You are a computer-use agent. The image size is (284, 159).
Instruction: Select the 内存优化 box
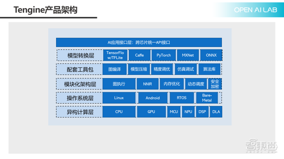click(172, 84)
